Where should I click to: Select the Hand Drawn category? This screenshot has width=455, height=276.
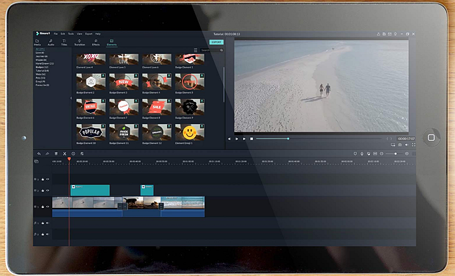point(45,64)
